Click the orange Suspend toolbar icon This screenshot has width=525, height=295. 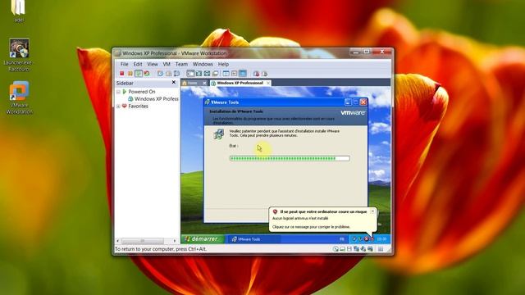(x=130, y=74)
